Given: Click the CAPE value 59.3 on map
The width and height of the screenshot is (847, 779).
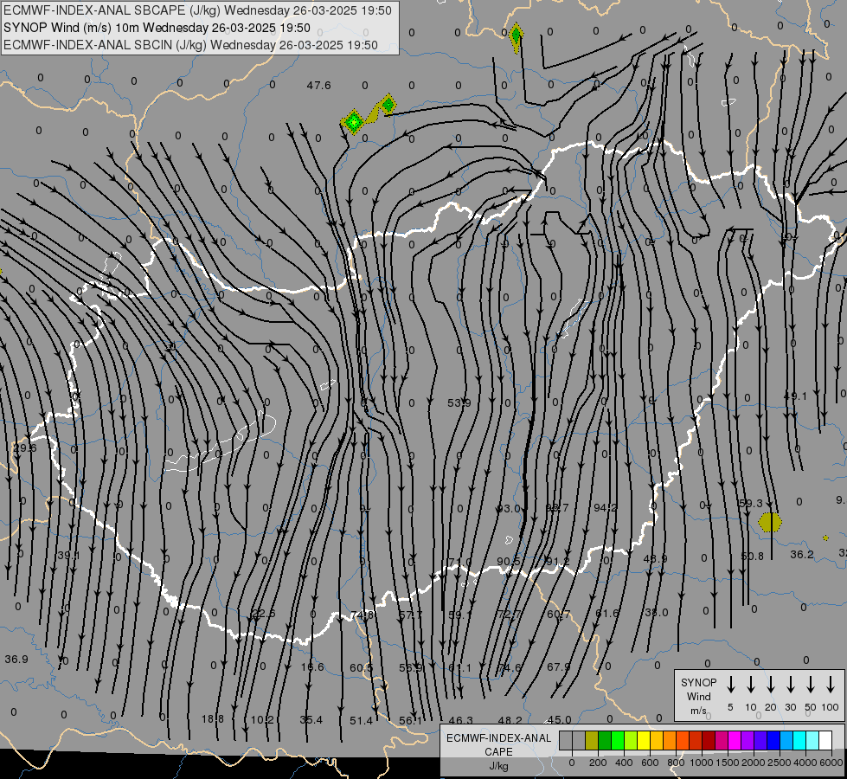Looking at the screenshot, I should pyautogui.click(x=751, y=503).
